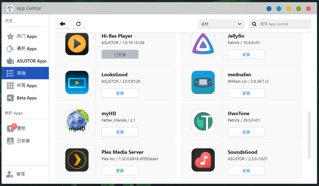
Task: Close the window with red dot
Action: [308, 8]
